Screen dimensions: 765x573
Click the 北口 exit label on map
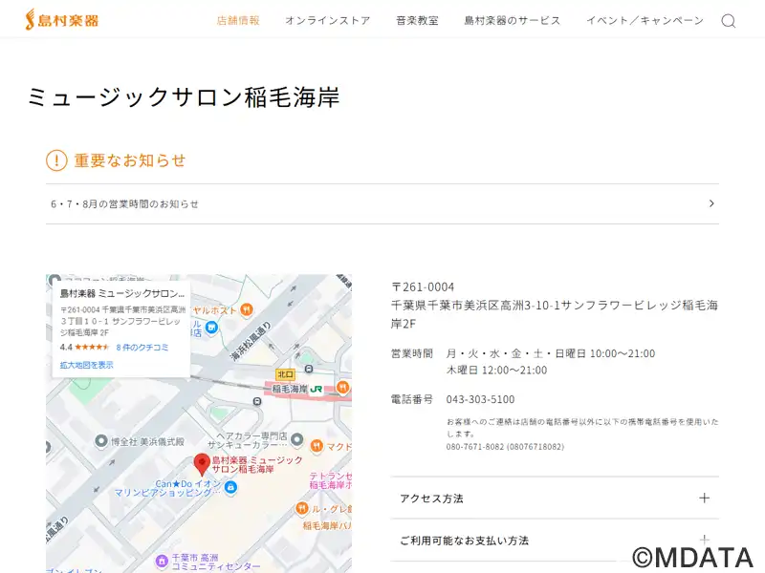click(x=285, y=374)
